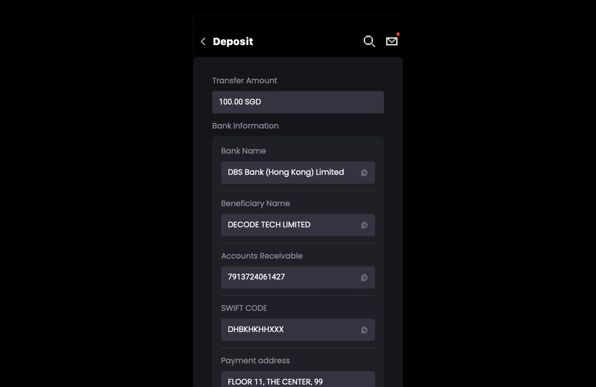Click the SWIFT CODE label

[244, 308]
